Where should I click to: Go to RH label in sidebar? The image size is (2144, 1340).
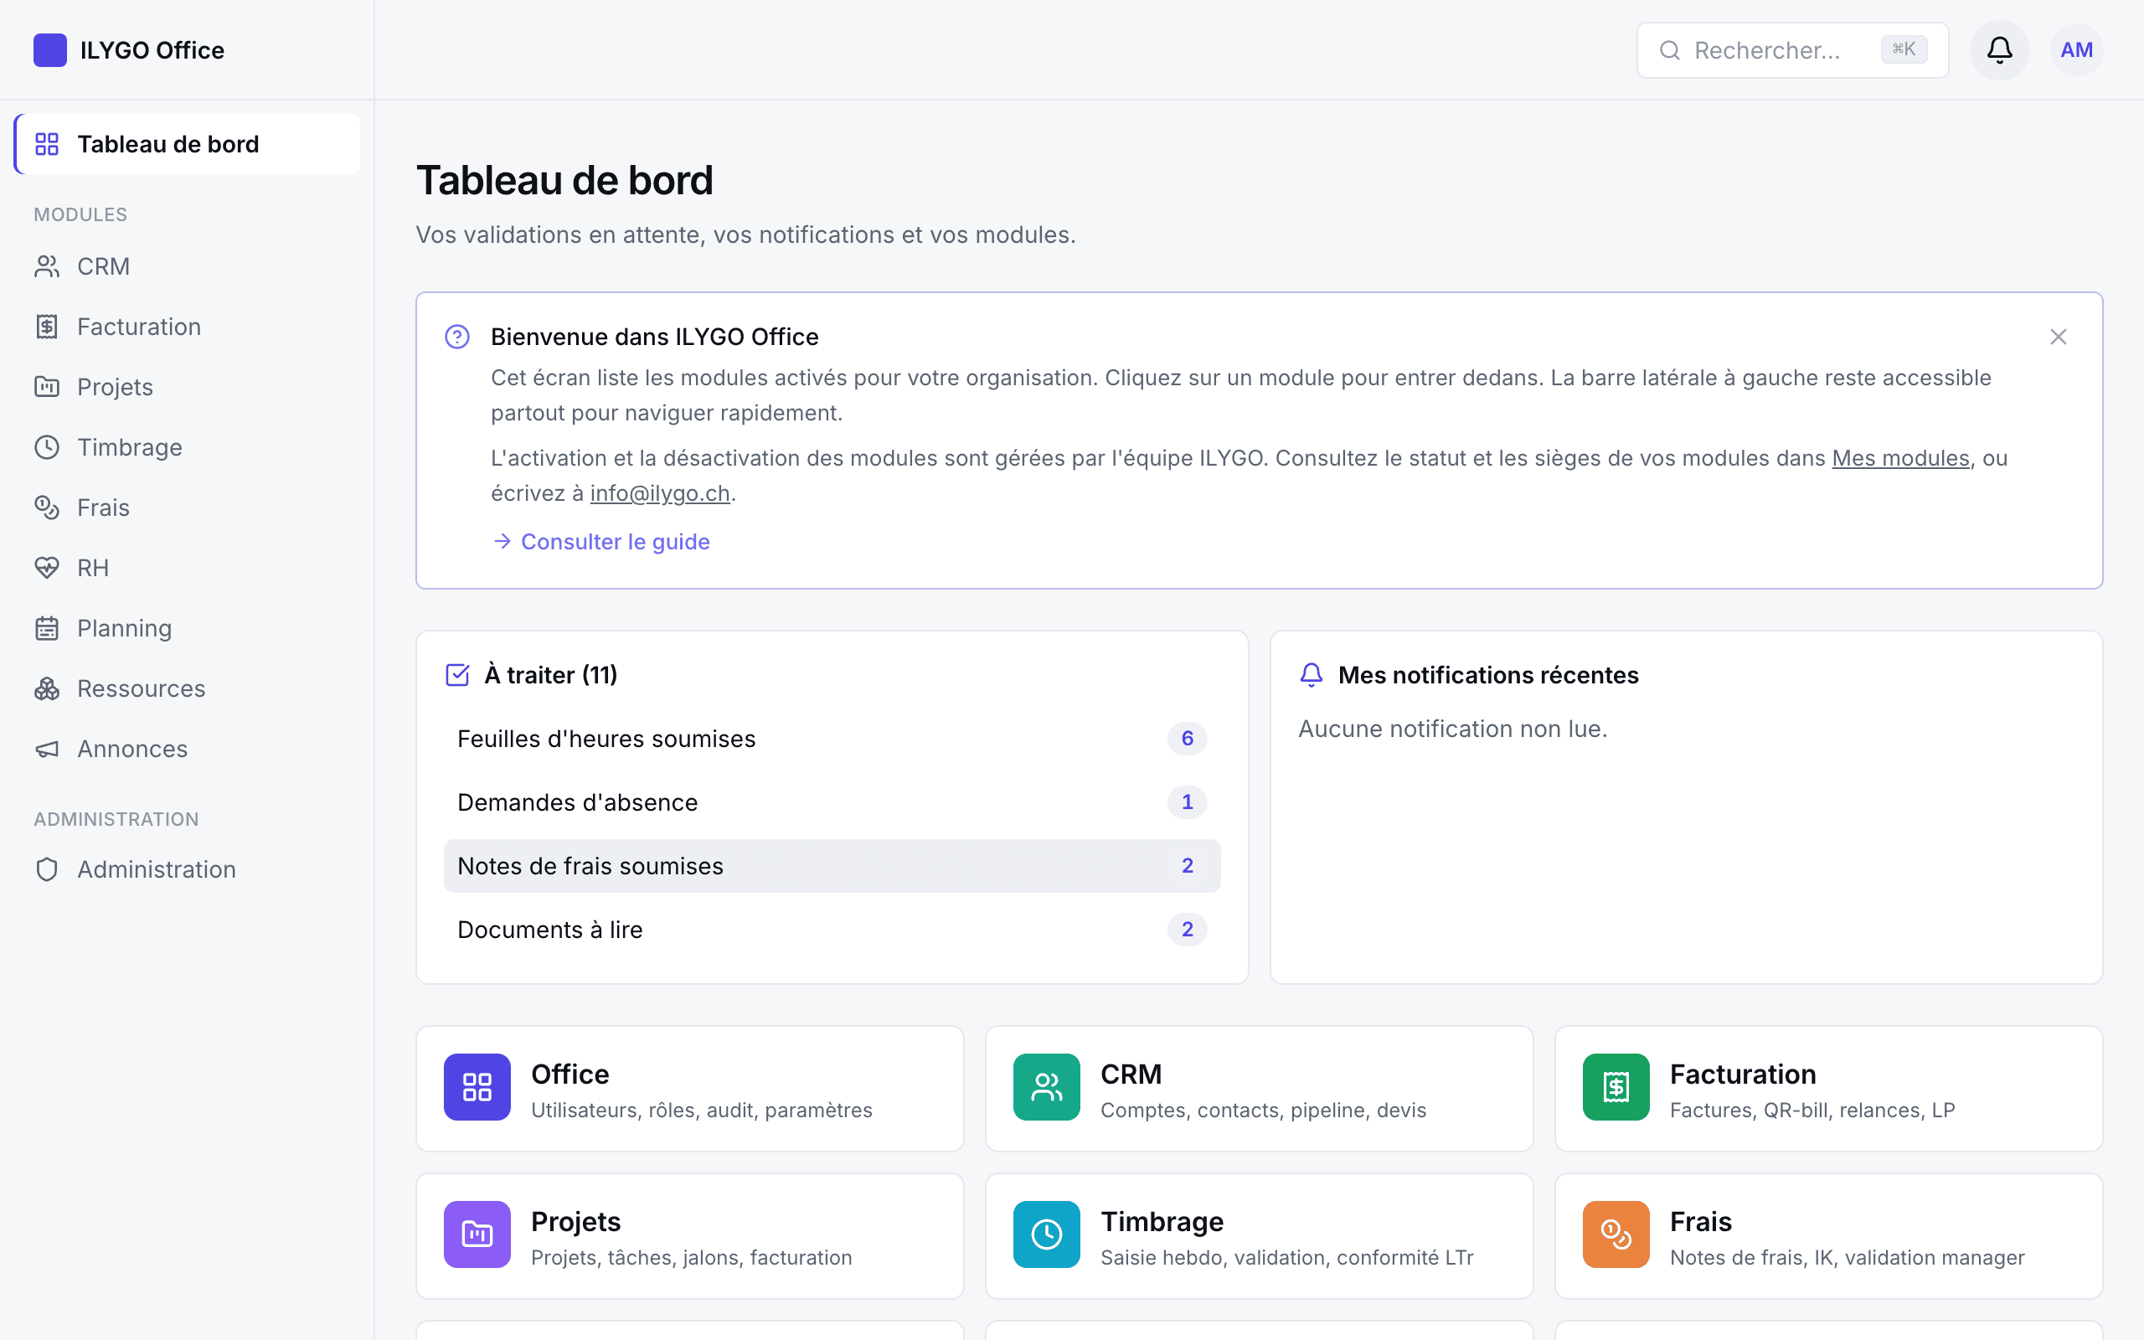tap(93, 568)
